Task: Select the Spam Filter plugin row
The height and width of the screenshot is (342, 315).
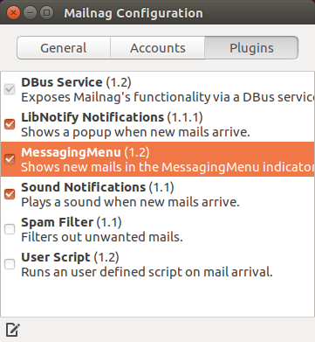Action: point(158,229)
